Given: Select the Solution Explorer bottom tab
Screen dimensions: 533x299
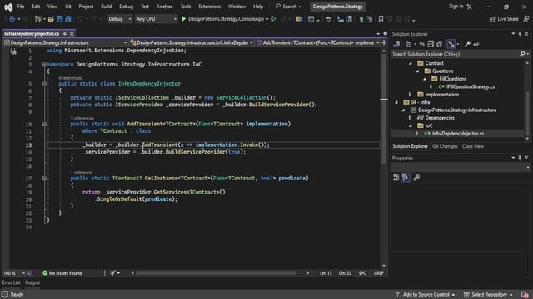Looking at the screenshot, I should tap(410, 146).
